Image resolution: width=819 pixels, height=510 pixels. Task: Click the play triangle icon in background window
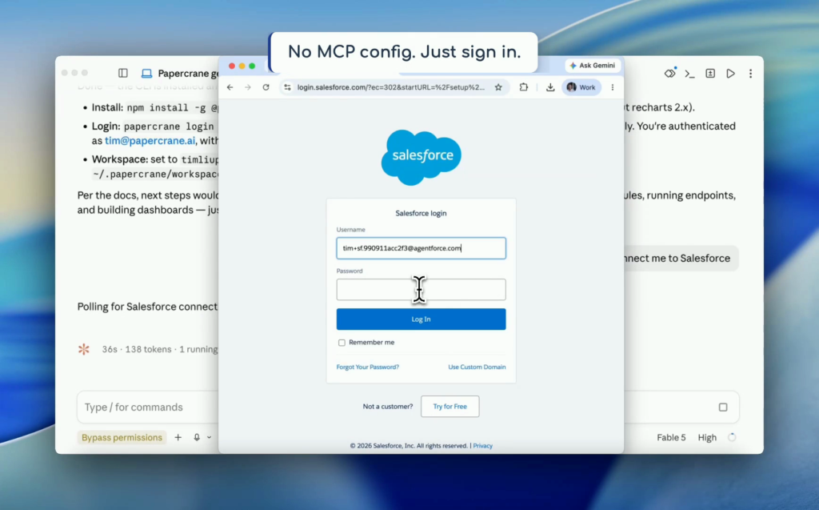pyautogui.click(x=731, y=73)
